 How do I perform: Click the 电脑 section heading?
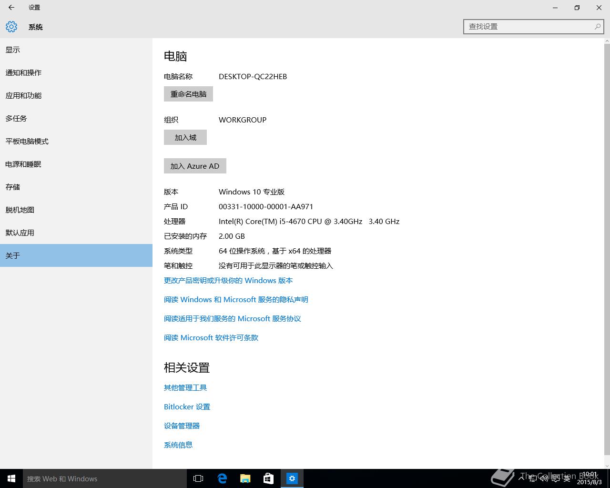(x=175, y=56)
